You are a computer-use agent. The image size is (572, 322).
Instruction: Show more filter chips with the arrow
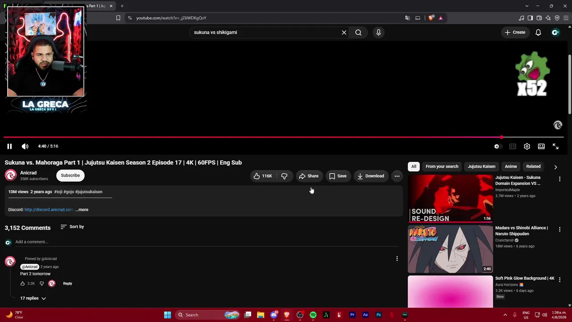point(555,167)
